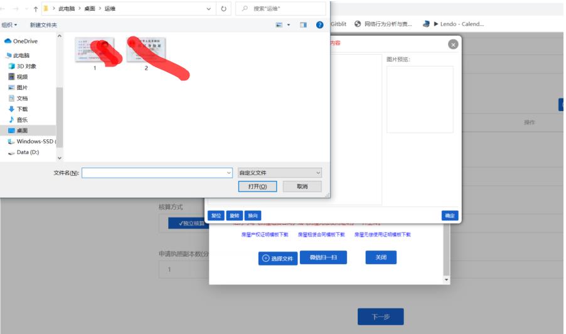Click 运维 in the address breadcrumb
The width and height of the screenshot is (566, 334).
(x=110, y=9)
